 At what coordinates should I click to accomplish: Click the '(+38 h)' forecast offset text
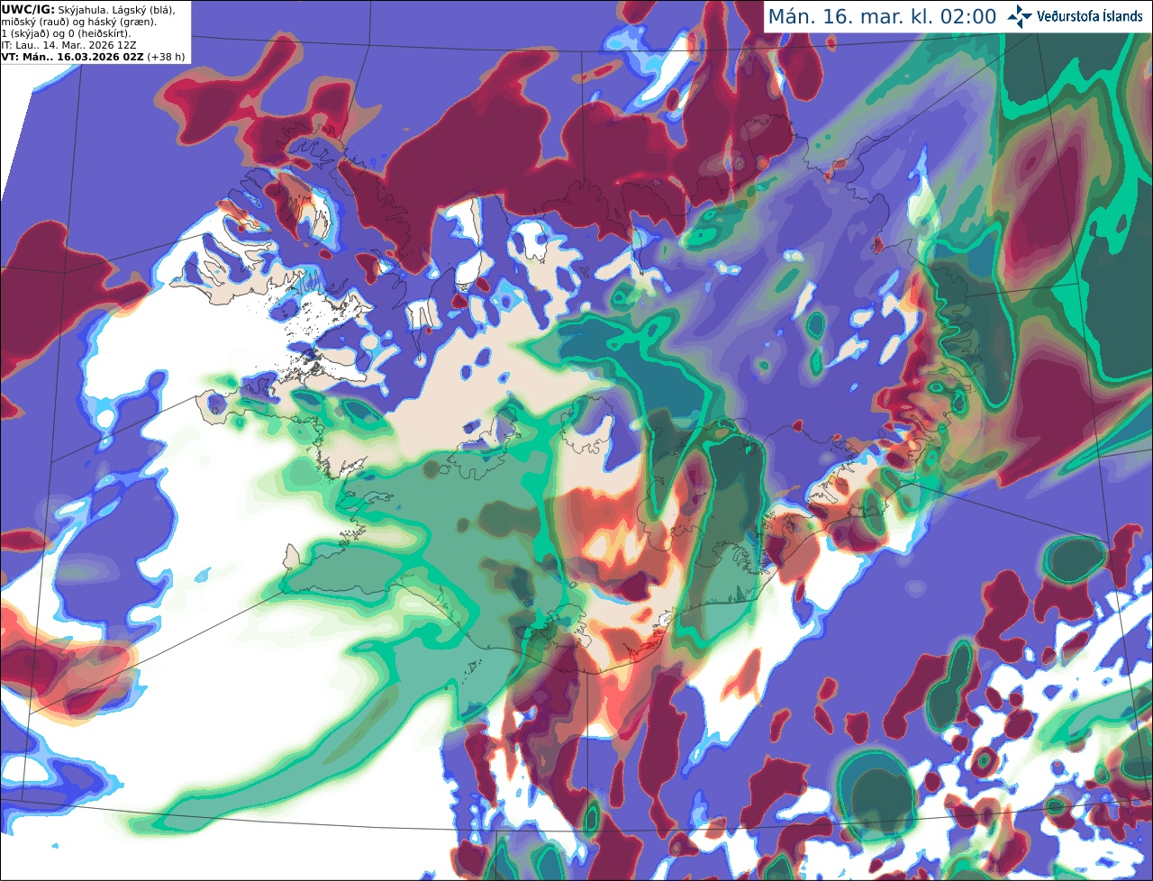click(x=167, y=57)
